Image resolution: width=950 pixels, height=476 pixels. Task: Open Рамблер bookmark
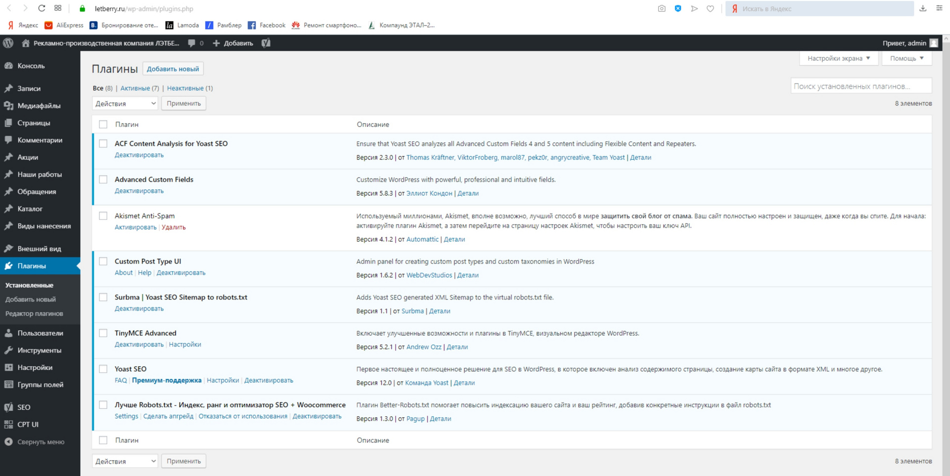pos(224,25)
